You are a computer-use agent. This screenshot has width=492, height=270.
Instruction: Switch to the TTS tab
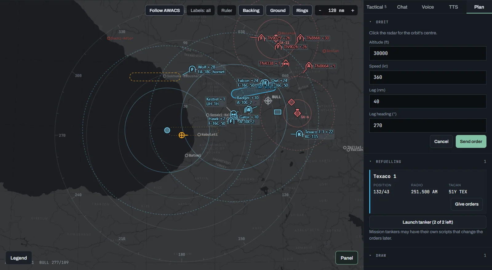453,7
